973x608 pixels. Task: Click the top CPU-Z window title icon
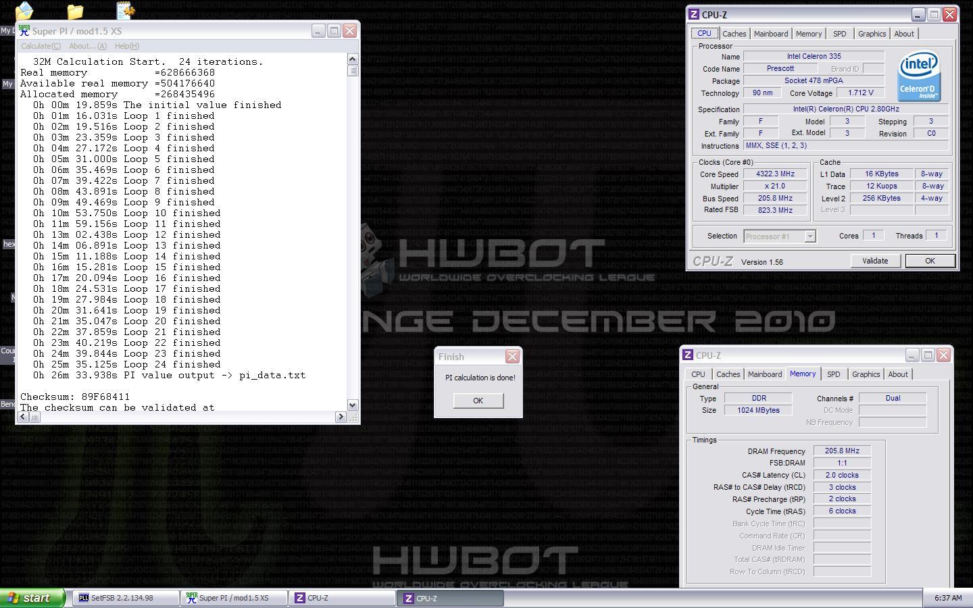[x=694, y=14]
